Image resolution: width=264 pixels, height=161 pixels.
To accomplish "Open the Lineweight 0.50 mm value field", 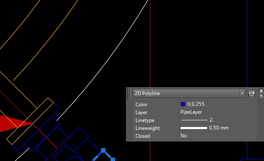I will tap(218, 128).
